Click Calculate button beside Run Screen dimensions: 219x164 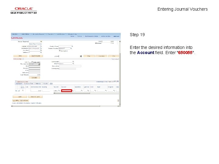point(102,56)
